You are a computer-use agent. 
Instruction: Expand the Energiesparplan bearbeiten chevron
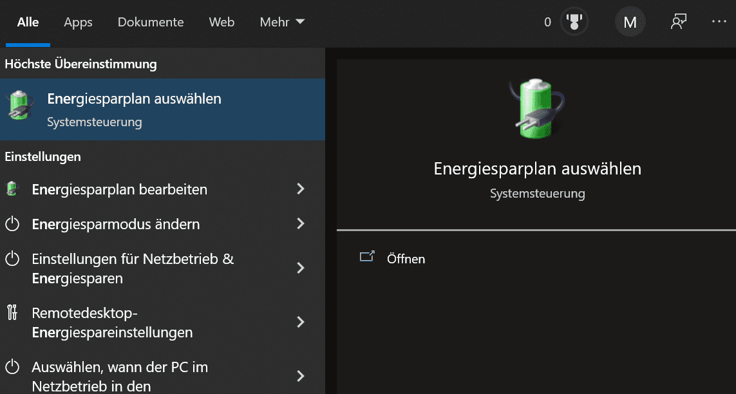tap(300, 189)
